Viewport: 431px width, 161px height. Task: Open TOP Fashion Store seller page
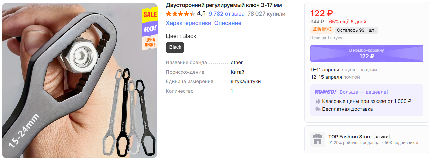point(350,137)
